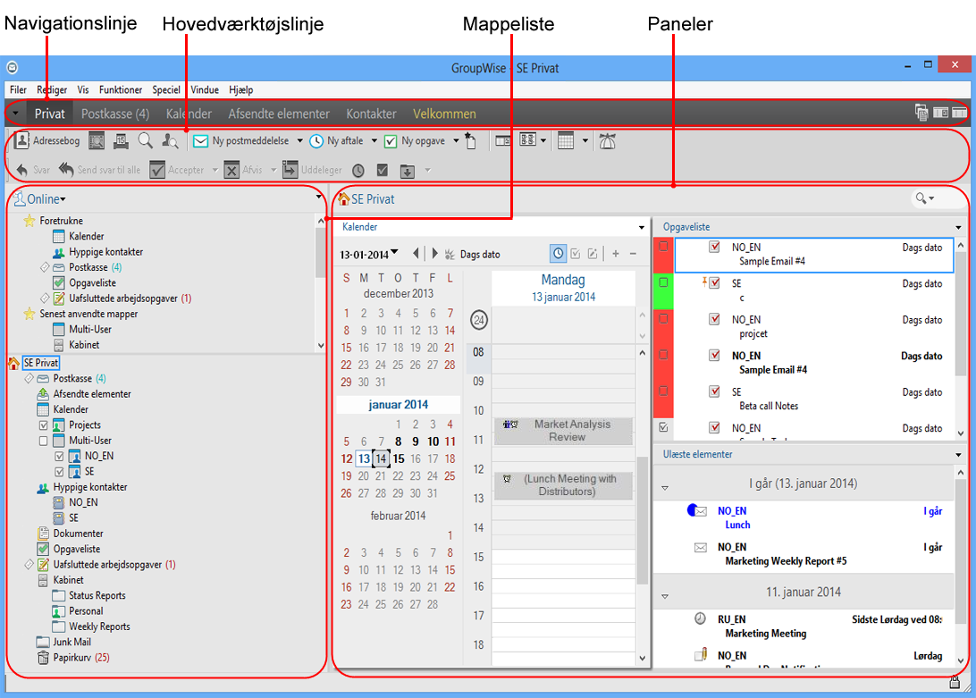Open the Kalender panel dropdown arrow
The image size is (976, 698).
641,227
